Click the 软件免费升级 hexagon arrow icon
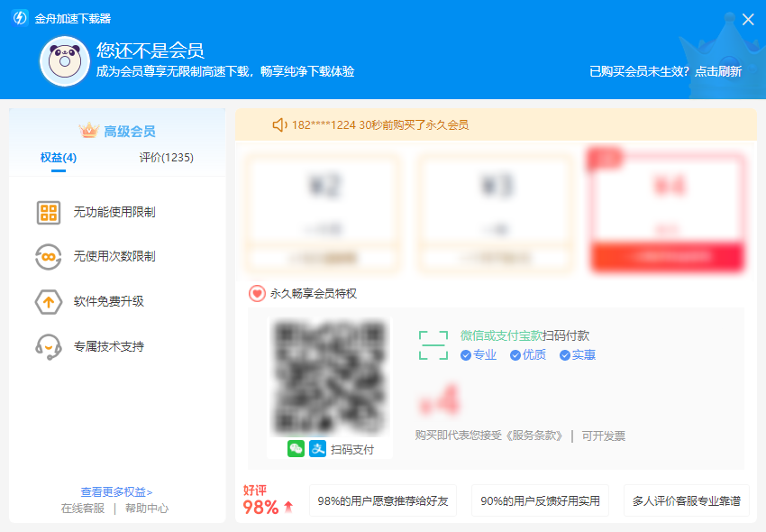This screenshot has height=532, width=766. pos(49,302)
